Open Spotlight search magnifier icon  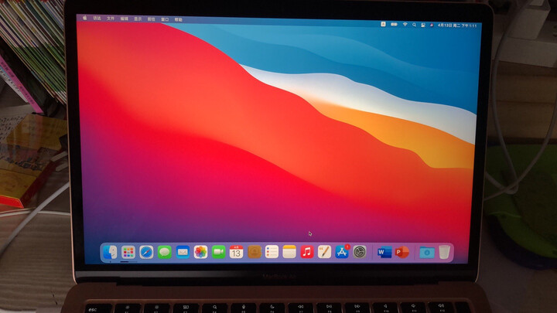(414, 25)
